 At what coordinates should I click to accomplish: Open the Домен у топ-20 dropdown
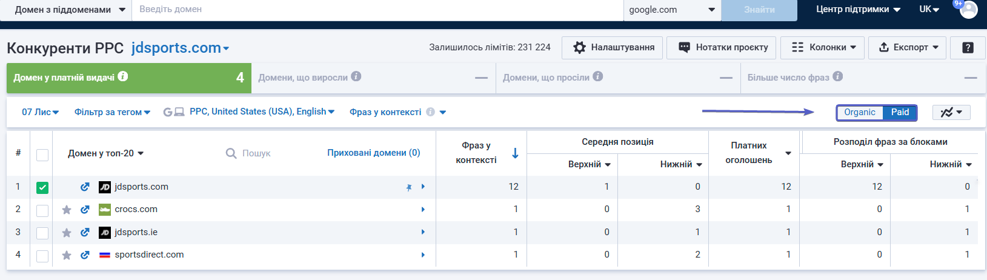coord(105,153)
